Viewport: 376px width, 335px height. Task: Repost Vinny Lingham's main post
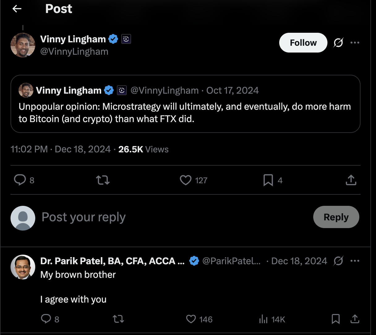[103, 180]
